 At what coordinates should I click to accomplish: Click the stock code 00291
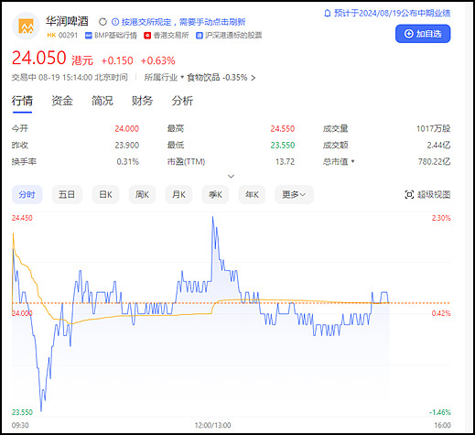68,36
